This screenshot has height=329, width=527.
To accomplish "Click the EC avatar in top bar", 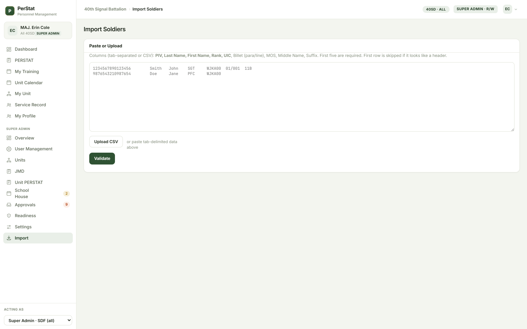I will pos(507,9).
